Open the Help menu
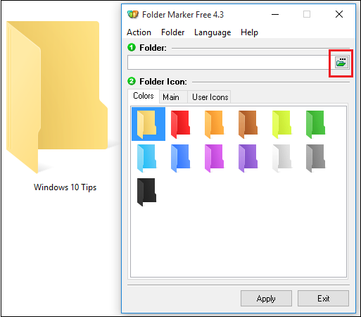 249,32
